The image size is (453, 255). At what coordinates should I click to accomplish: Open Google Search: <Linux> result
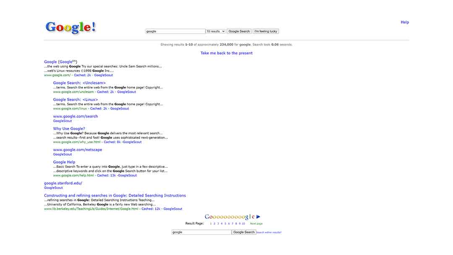[75, 100]
